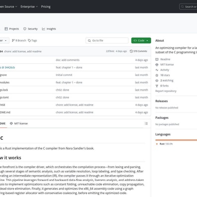
Task: View the 2 watching link
Action: tap(167, 81)
